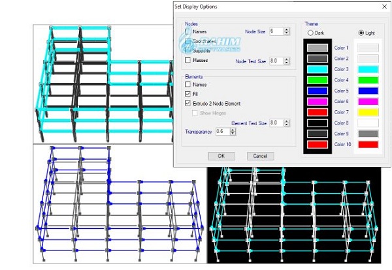Disable Extrude 2-Node Element option
The image size is (392, 270).
coord(188,104)
